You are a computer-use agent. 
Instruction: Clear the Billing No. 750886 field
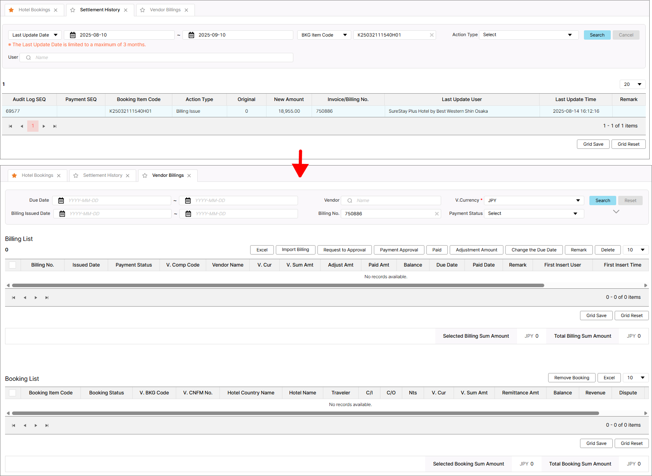(436, 214)
